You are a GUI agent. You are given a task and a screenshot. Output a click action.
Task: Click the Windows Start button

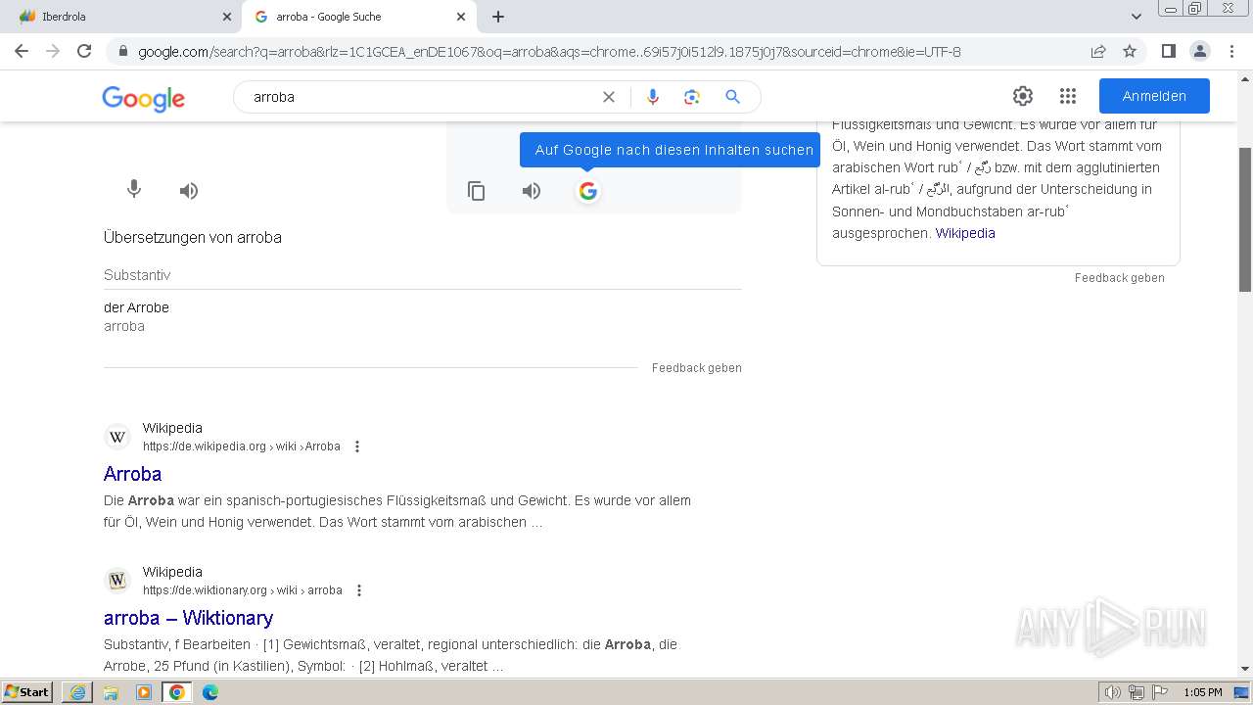pos(26,692)
